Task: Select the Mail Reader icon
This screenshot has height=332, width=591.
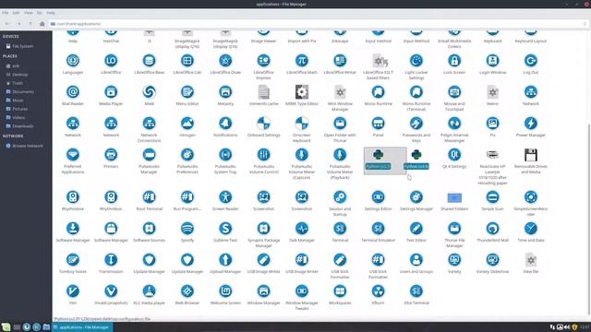Action: 73,92
